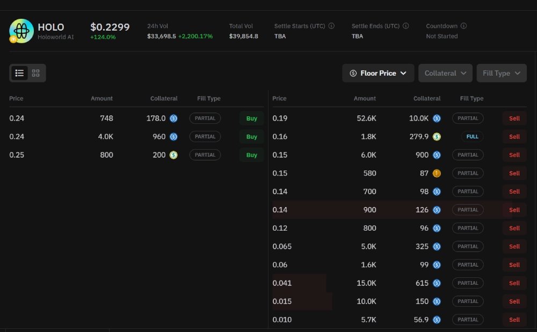
Task: Open the Countdown info icon
Action: (x=464, y=26)
